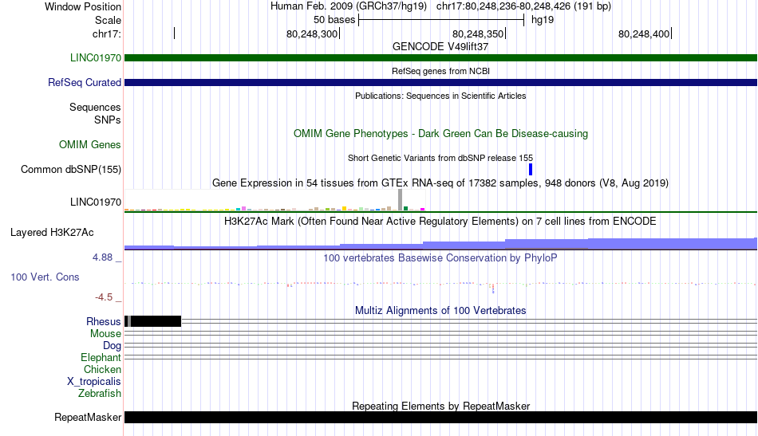Open GENCODE V49lift37 track title
This screenshot has width=758, height=436.
click(440, 47)
